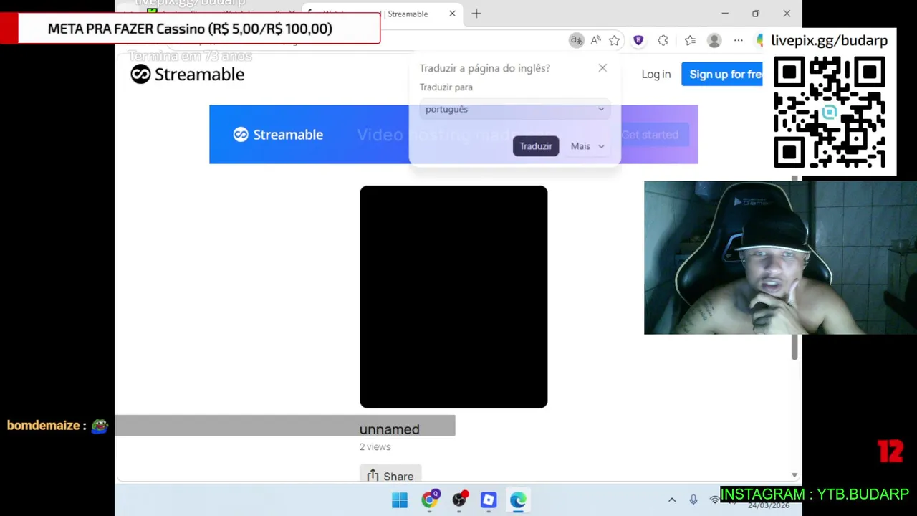Open the Windows Start menu
The height and width of the screenshot is (516, 917).
click(x=400, y=500)
